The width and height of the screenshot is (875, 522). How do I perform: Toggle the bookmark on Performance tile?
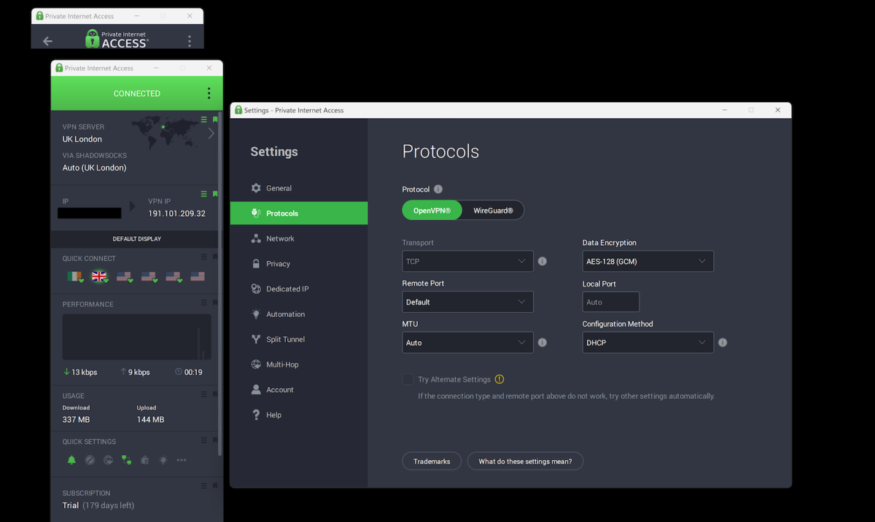tap(214, 303)
